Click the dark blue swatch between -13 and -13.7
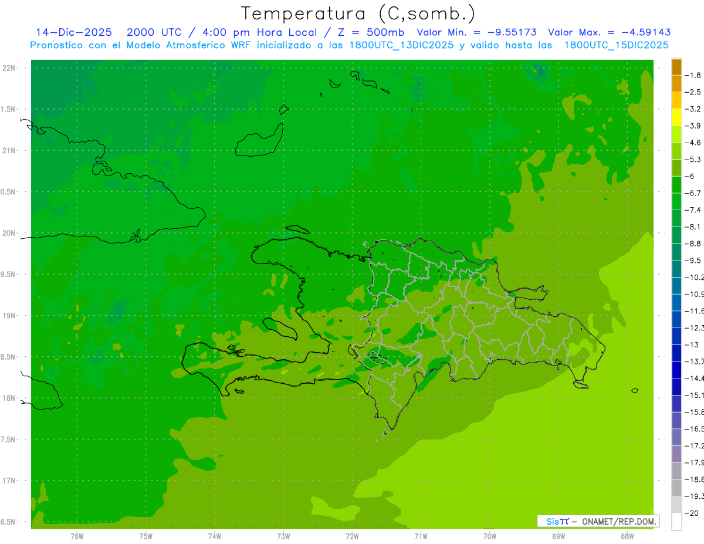 click(x=676, y=353)
